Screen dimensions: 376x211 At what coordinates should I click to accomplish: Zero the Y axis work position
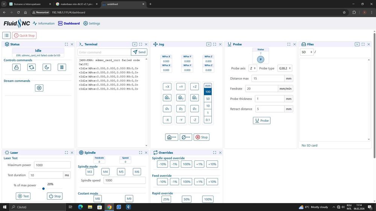(181, 109)
